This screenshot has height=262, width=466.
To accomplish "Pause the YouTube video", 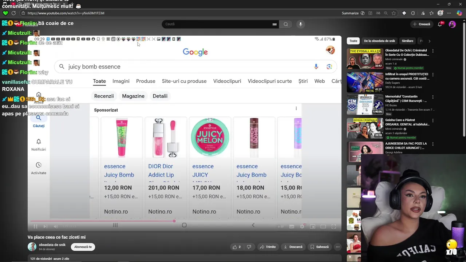I will click(x=35, y=226).
